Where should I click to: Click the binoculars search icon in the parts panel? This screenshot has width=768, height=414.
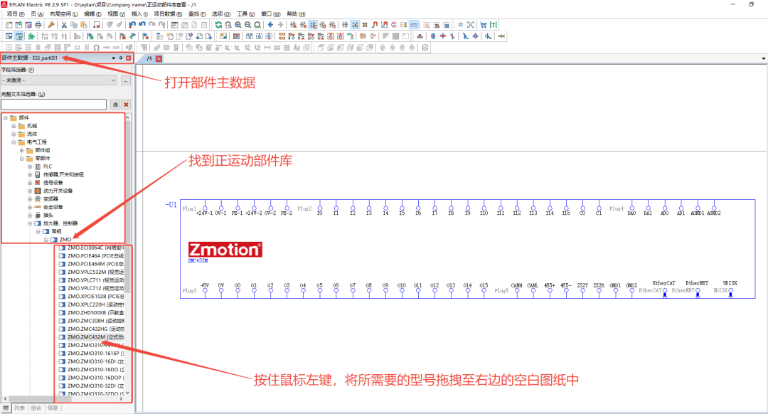tap(116, 105)
